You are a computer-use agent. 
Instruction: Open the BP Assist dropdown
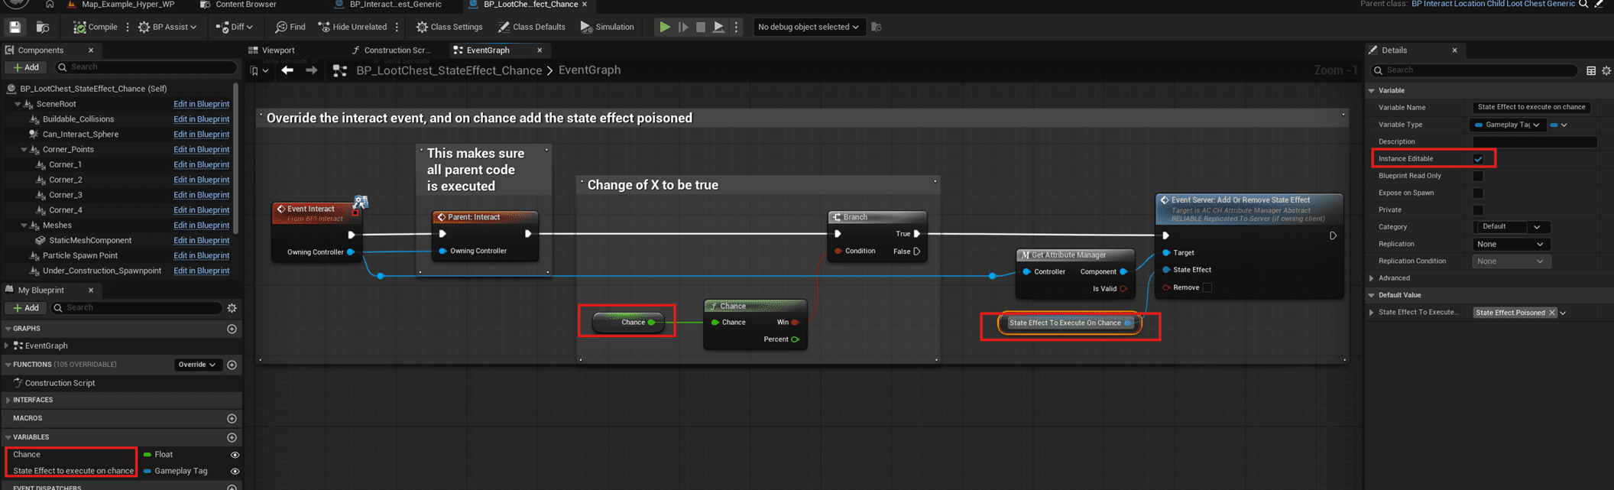(x=167, y=27)
